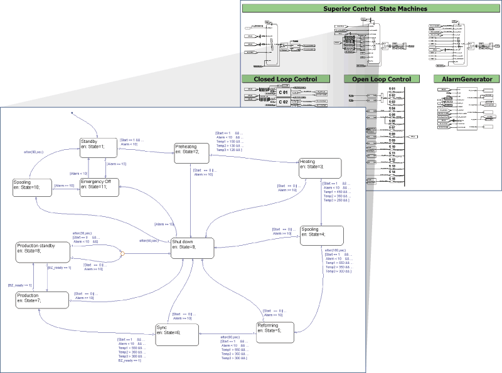Click the Heating state block
Viewport: 502px width, 373px height.
[320, 168]
